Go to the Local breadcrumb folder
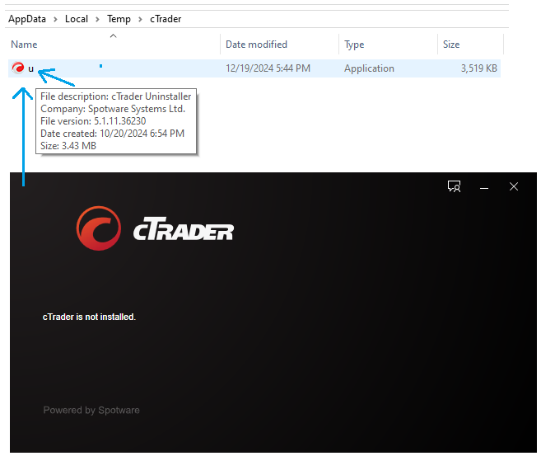 (77, 19)
